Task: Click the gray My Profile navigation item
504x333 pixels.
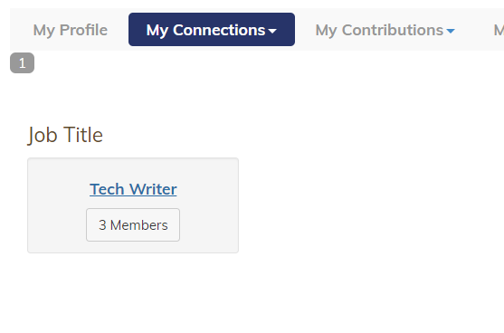Action: (70, 30)
